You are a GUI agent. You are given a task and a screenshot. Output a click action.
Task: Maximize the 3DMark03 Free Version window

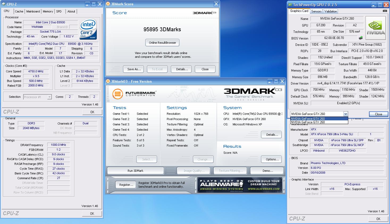click(x=276, y=81)
